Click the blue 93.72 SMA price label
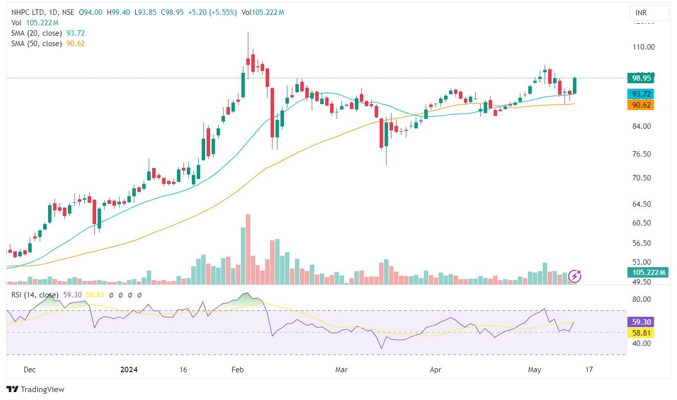The width and height of the screenshot is (677, 400). 640,94
